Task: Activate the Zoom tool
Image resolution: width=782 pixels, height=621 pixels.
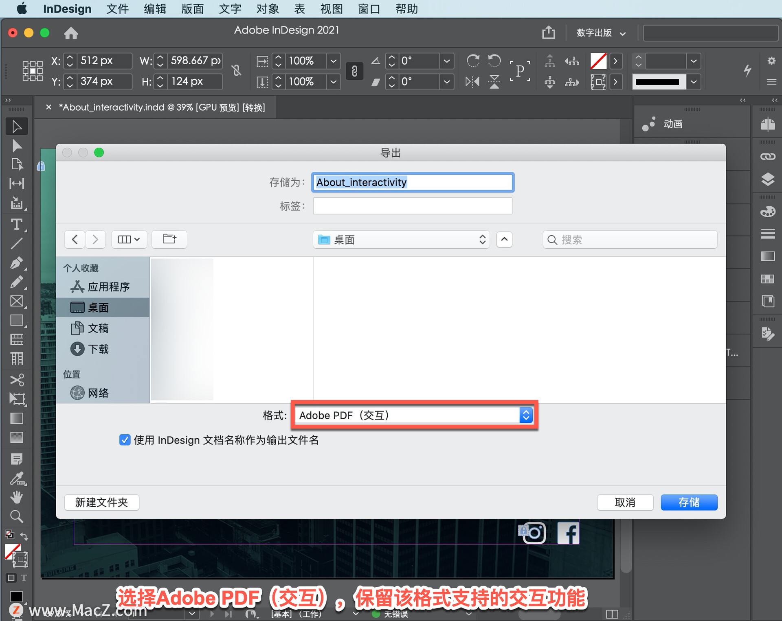Action: [x=17, y=516]
